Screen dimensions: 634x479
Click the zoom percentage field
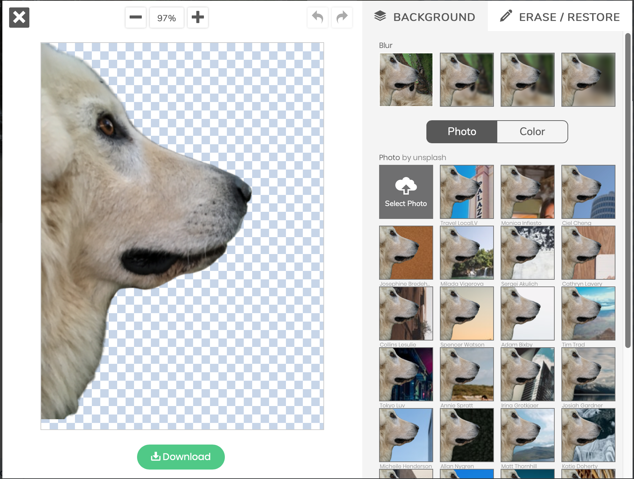click(x=166, y=17)
